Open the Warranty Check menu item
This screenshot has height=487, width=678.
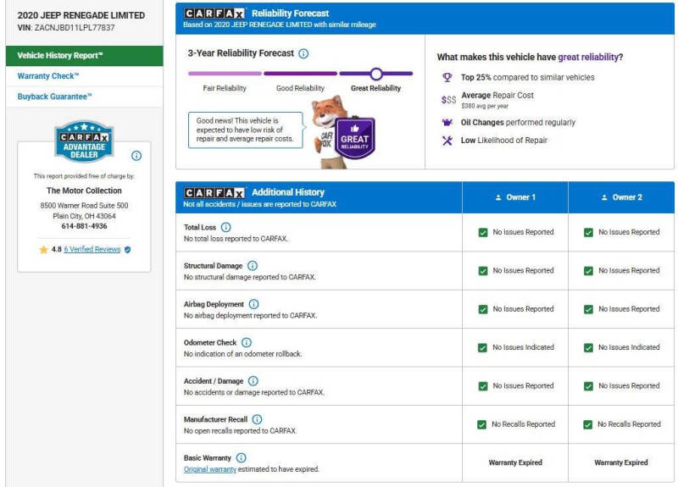click(x=48, y=76)
